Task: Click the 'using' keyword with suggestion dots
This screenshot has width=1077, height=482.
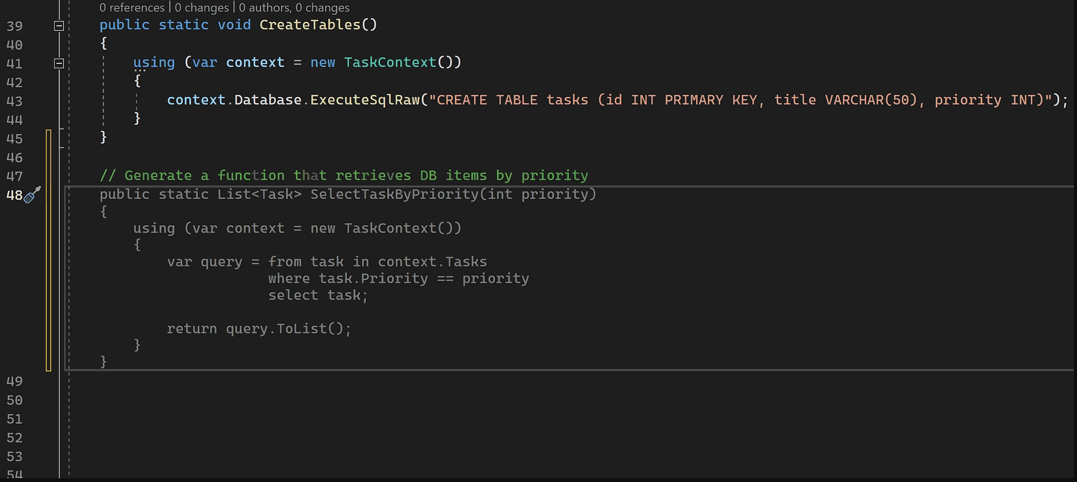Action: [x=153, y=62]
